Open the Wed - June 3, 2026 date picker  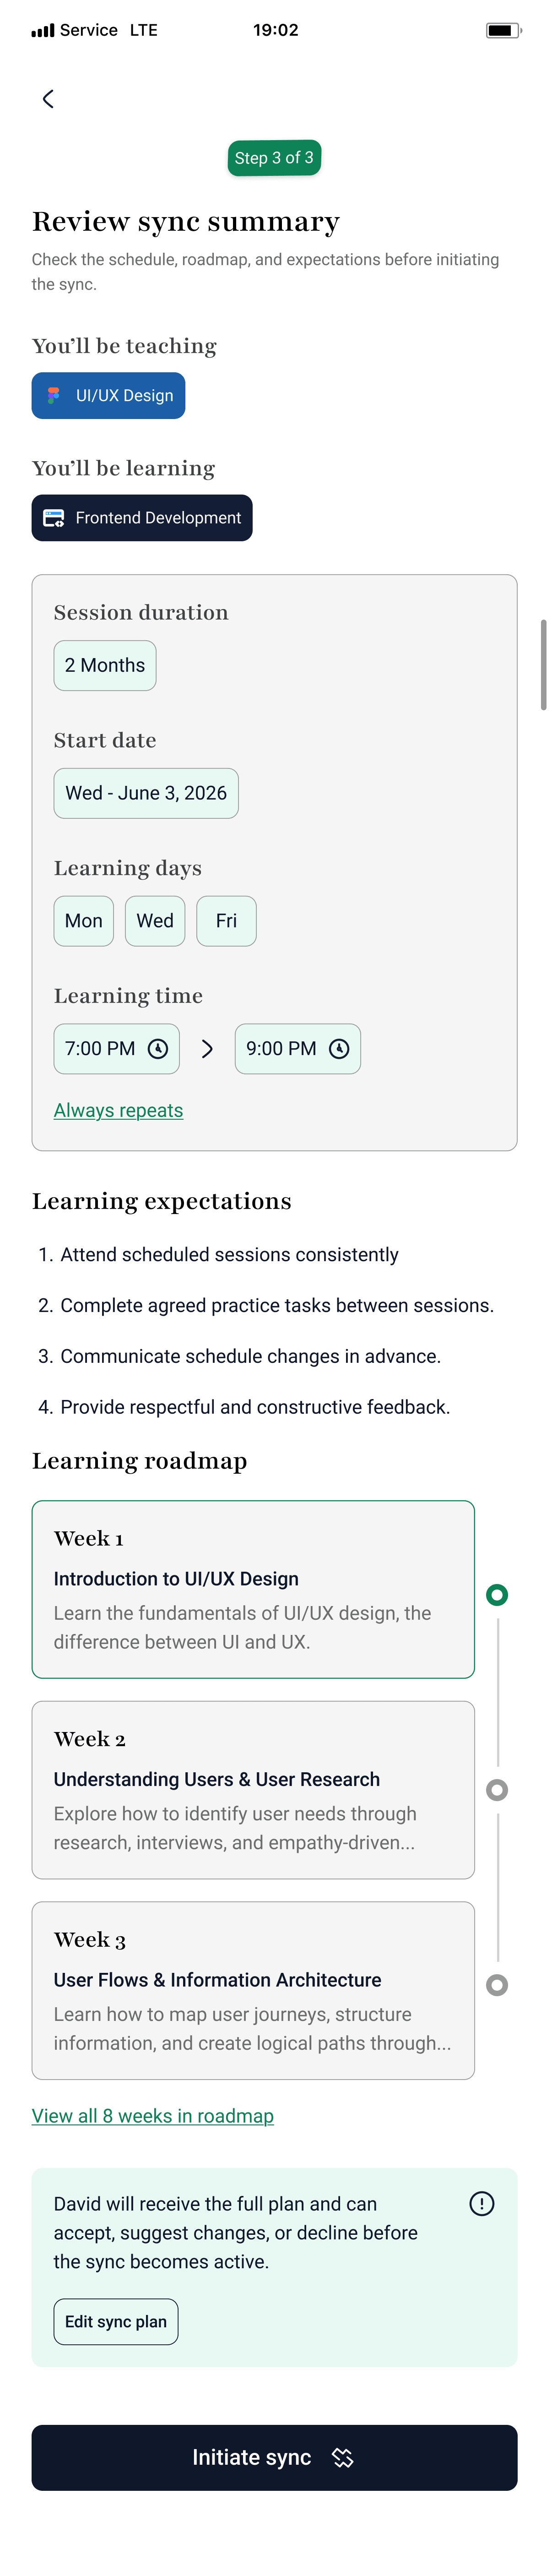coord(146,793)
